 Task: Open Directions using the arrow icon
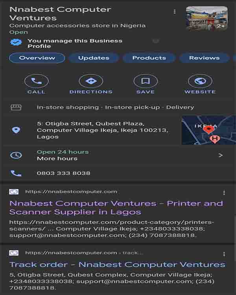coord(91,81)
